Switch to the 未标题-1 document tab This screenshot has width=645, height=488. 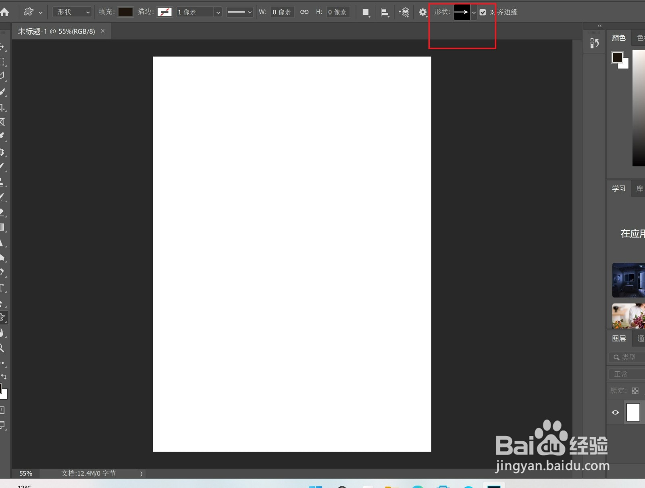click(x=56, y=31)
